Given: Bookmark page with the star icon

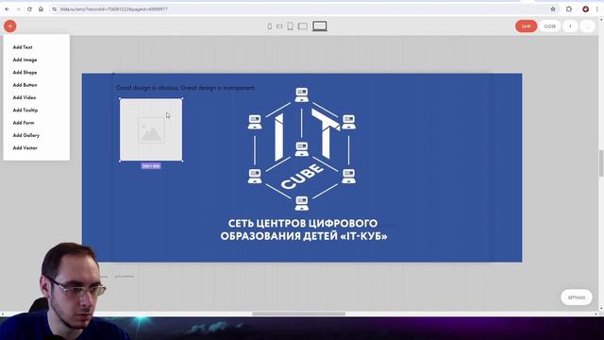Looking at the screenshot, I should [553, 8].
